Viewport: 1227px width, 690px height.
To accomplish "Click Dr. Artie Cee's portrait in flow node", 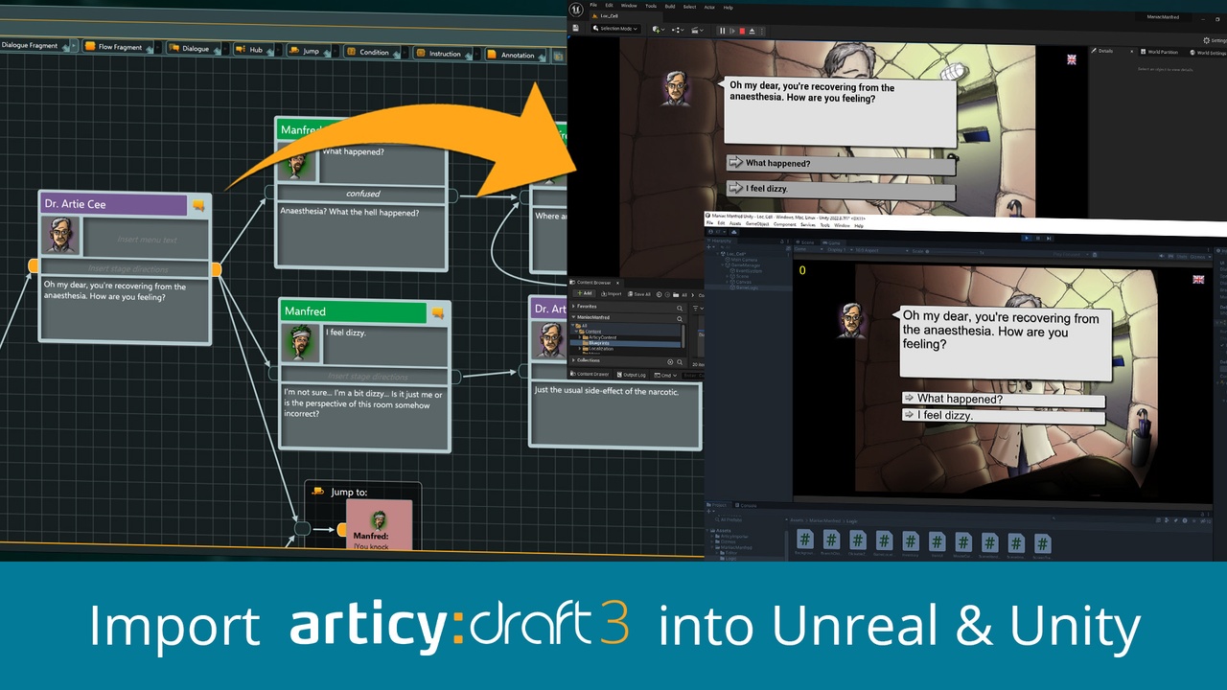I will (x=60, y=235).
